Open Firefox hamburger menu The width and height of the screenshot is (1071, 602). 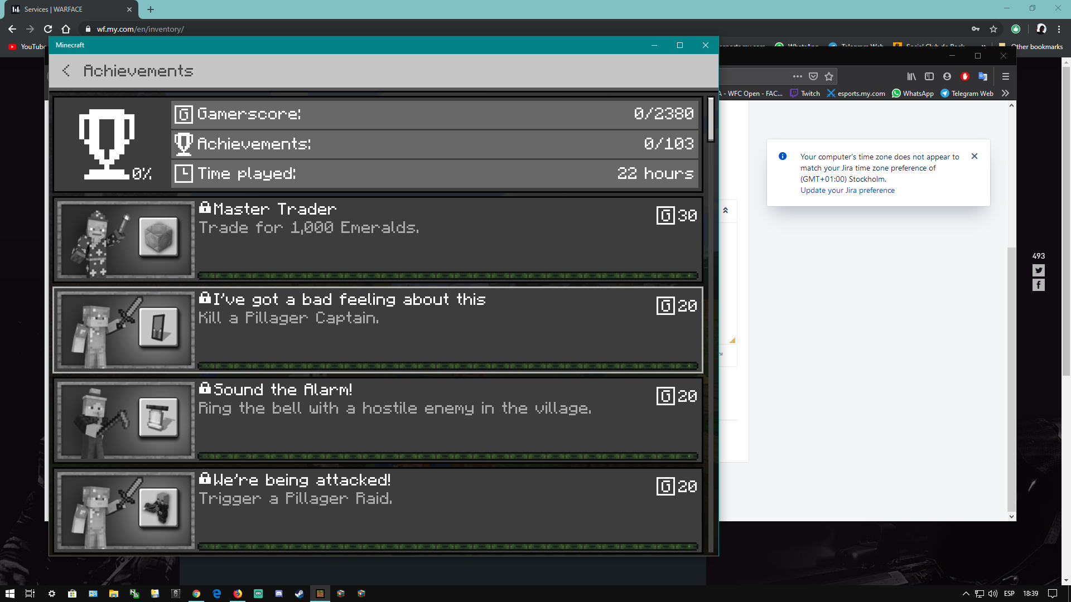click(x=1006, y=76)
